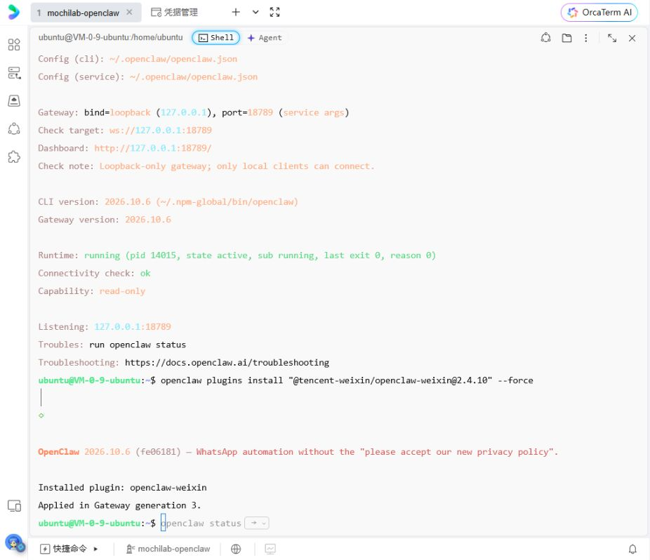Screen dimensions: 650x560
Task: Switch to the mochilab-openclaw session tab
Action: [83, 13]
